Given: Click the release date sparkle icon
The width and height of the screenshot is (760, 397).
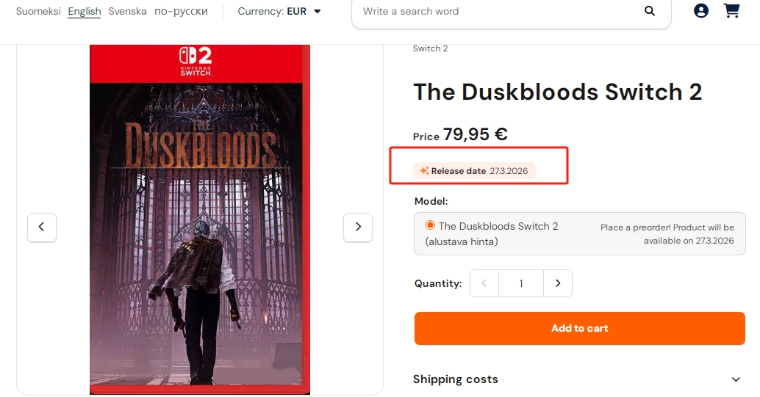Looking at the screenshot, I should coord(424,171).
